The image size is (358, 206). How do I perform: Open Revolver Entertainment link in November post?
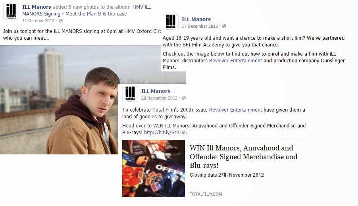(236, 110)
